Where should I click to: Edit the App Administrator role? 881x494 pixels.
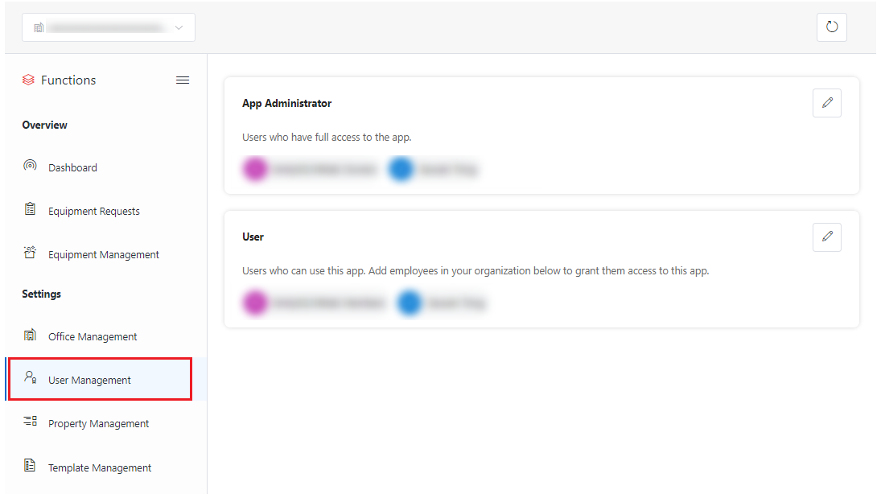pyautogui.click(x=826, y=102)
